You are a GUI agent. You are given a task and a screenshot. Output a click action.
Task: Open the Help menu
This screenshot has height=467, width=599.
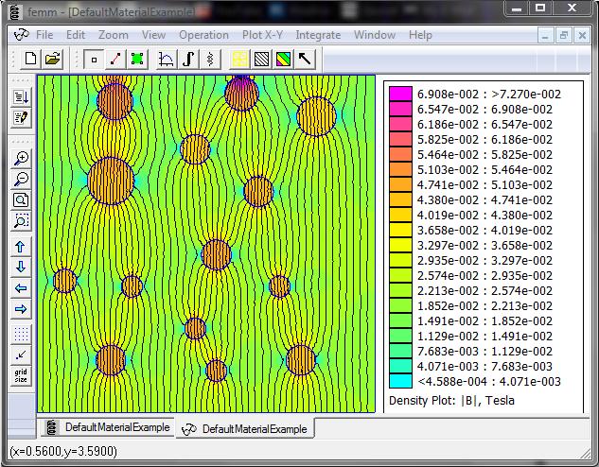click(420, 35)
